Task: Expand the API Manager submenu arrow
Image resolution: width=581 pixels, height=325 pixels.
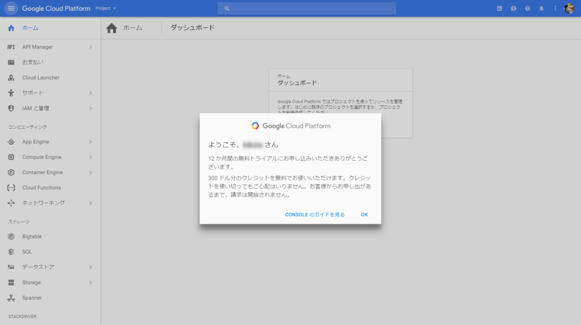Action: tap(90, 47)
